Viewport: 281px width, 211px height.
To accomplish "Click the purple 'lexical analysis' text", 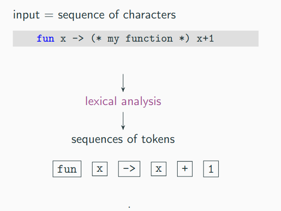I will coord(123,102).
